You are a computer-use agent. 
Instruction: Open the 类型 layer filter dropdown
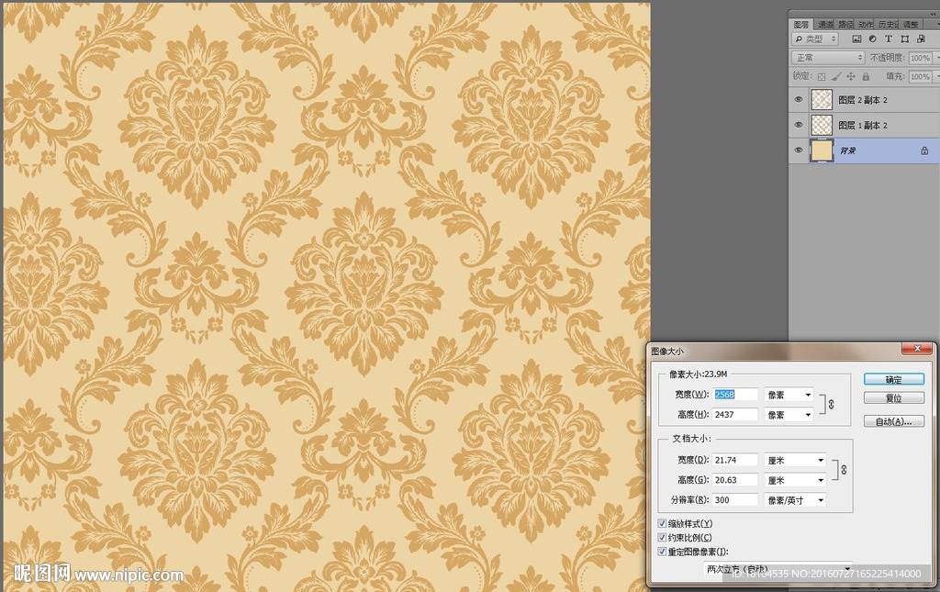(815, 39)
